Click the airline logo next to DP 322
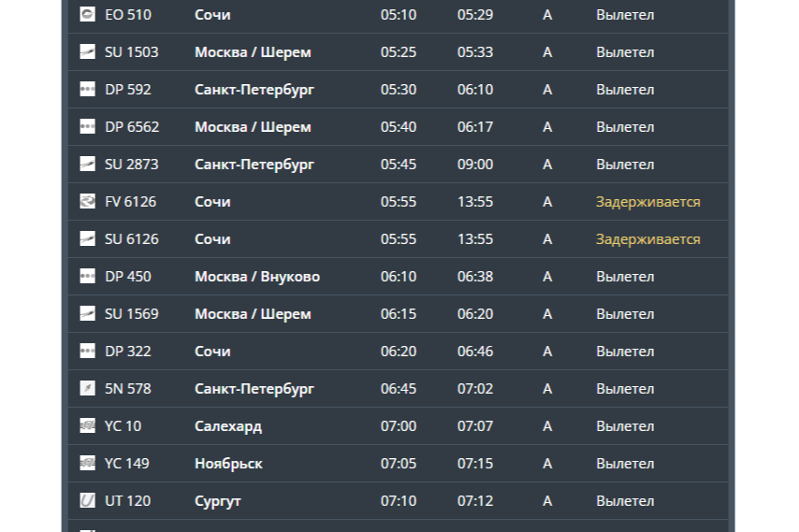This screenshot has width=799, height=532. click(88, 352)
